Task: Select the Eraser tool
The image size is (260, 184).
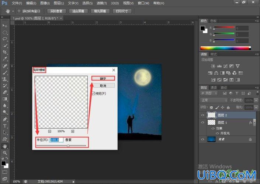Action: (x=5, y=92)
